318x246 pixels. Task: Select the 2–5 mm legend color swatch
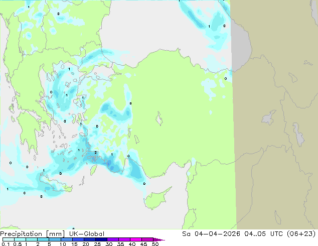coord(43,239)
